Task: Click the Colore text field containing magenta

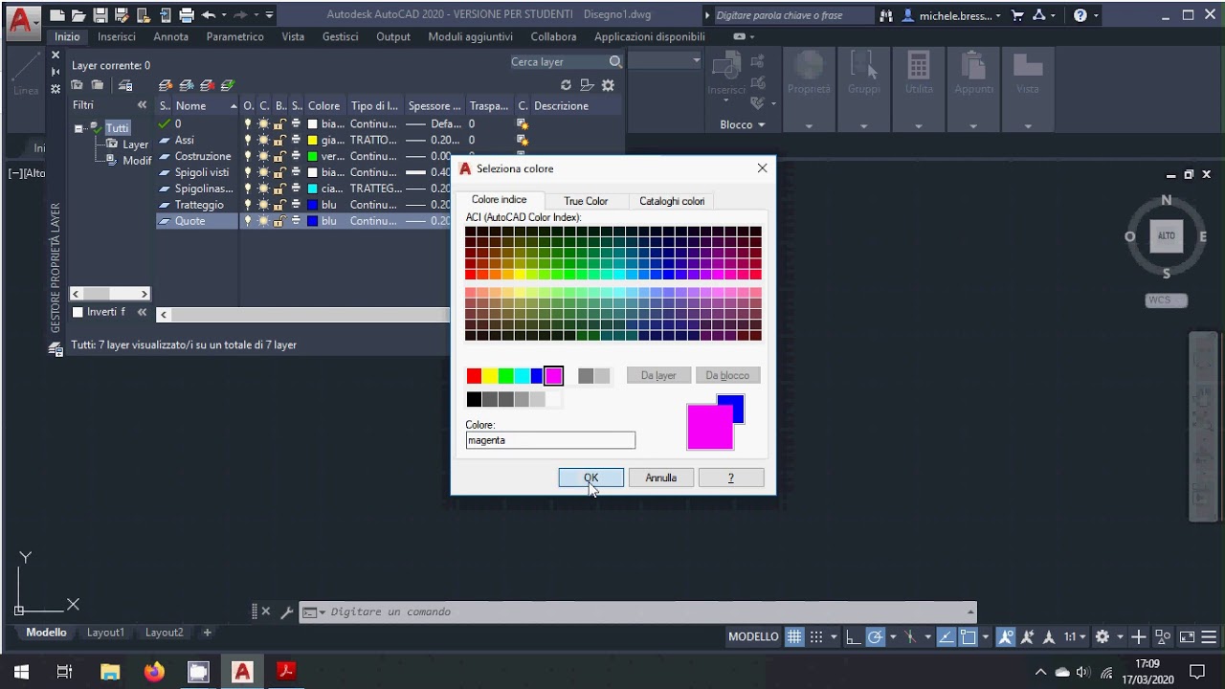Action: pos(550,440)
